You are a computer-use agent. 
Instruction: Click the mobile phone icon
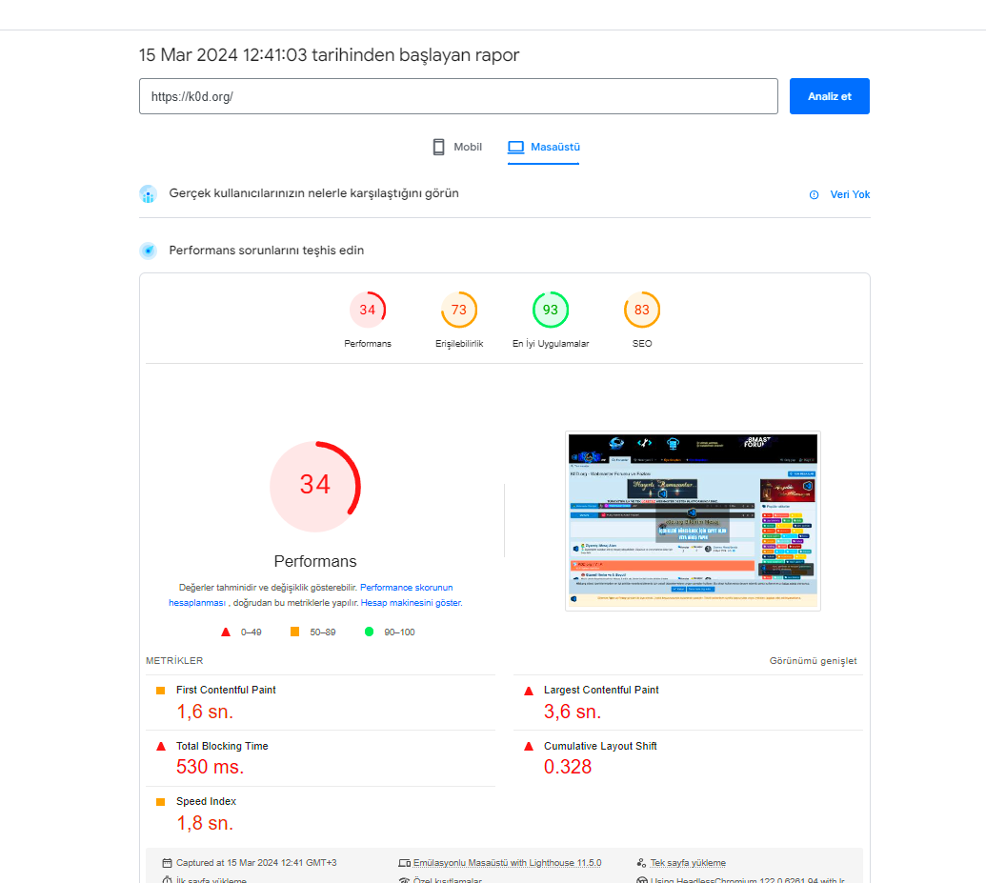click(x=439, y=147)
